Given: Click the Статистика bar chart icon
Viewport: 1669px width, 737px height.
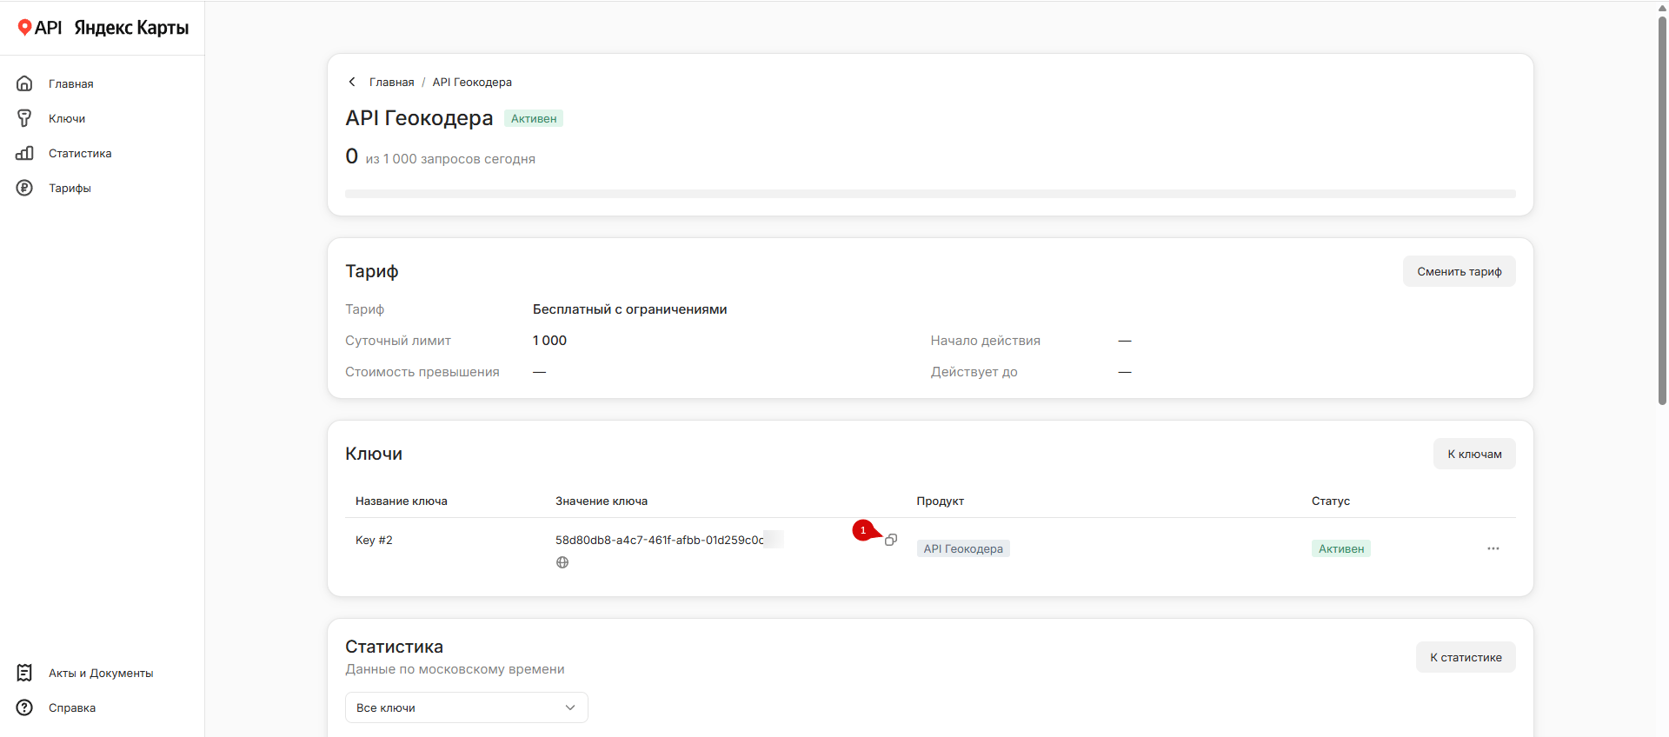Looking at the screenshot, I should (24, 153).
